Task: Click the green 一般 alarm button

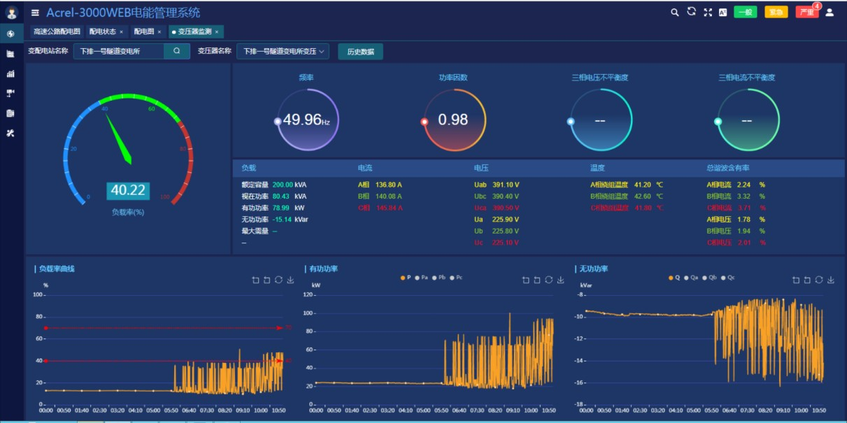Action: coord(746,13)
